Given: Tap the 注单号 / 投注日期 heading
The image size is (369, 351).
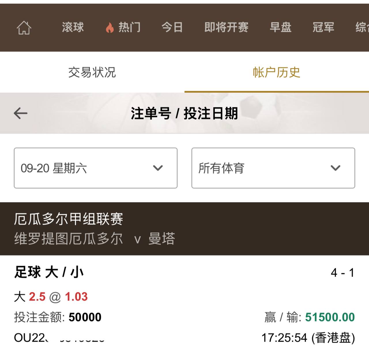Looking at the screenshot, I should point(184,113).
